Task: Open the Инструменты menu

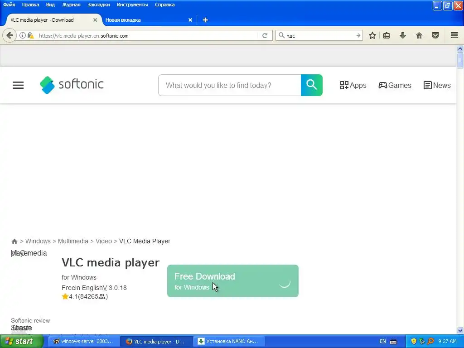Action: [x=132, y=5]
